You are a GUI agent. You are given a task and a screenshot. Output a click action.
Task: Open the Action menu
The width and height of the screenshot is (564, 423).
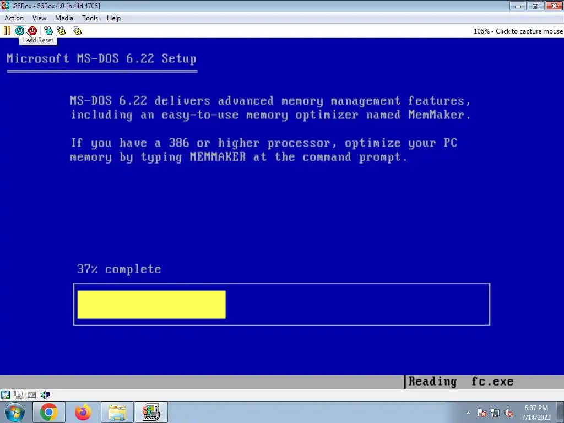pos(14,18)
